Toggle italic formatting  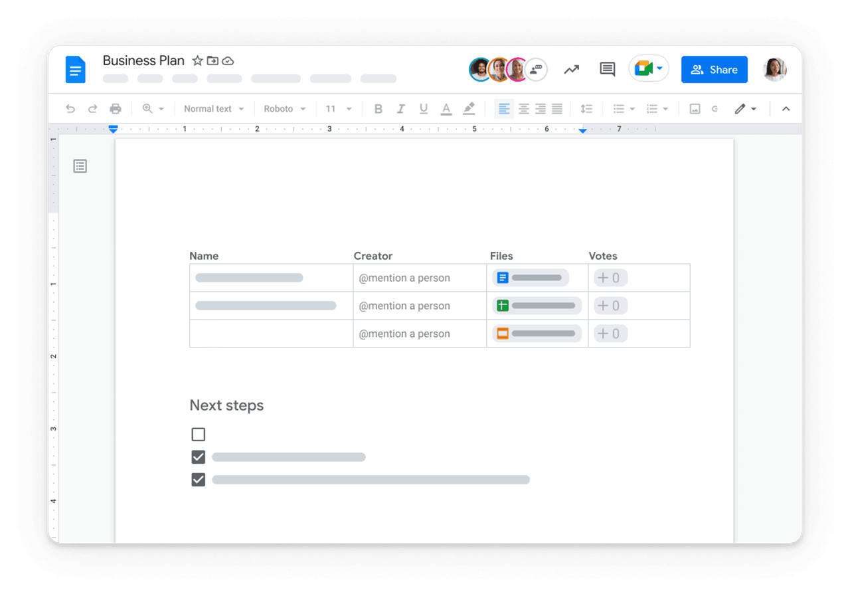400,108
